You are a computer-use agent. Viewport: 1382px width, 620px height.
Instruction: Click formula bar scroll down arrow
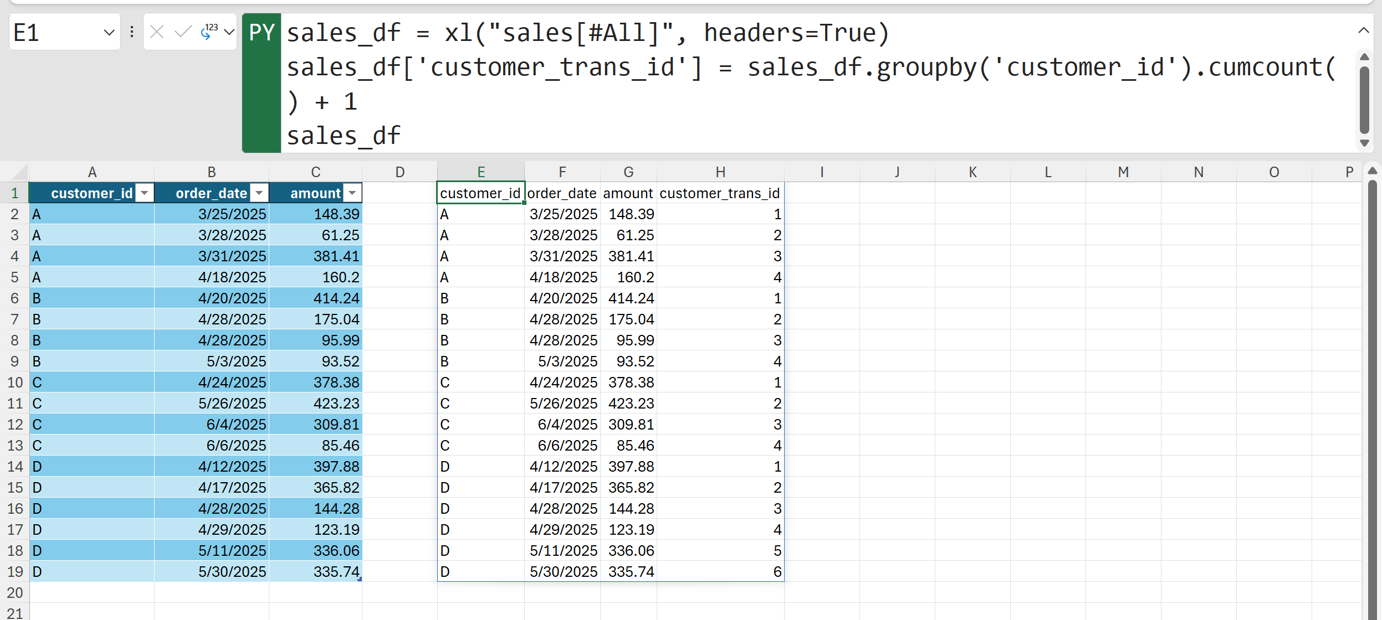[1364, 143]
